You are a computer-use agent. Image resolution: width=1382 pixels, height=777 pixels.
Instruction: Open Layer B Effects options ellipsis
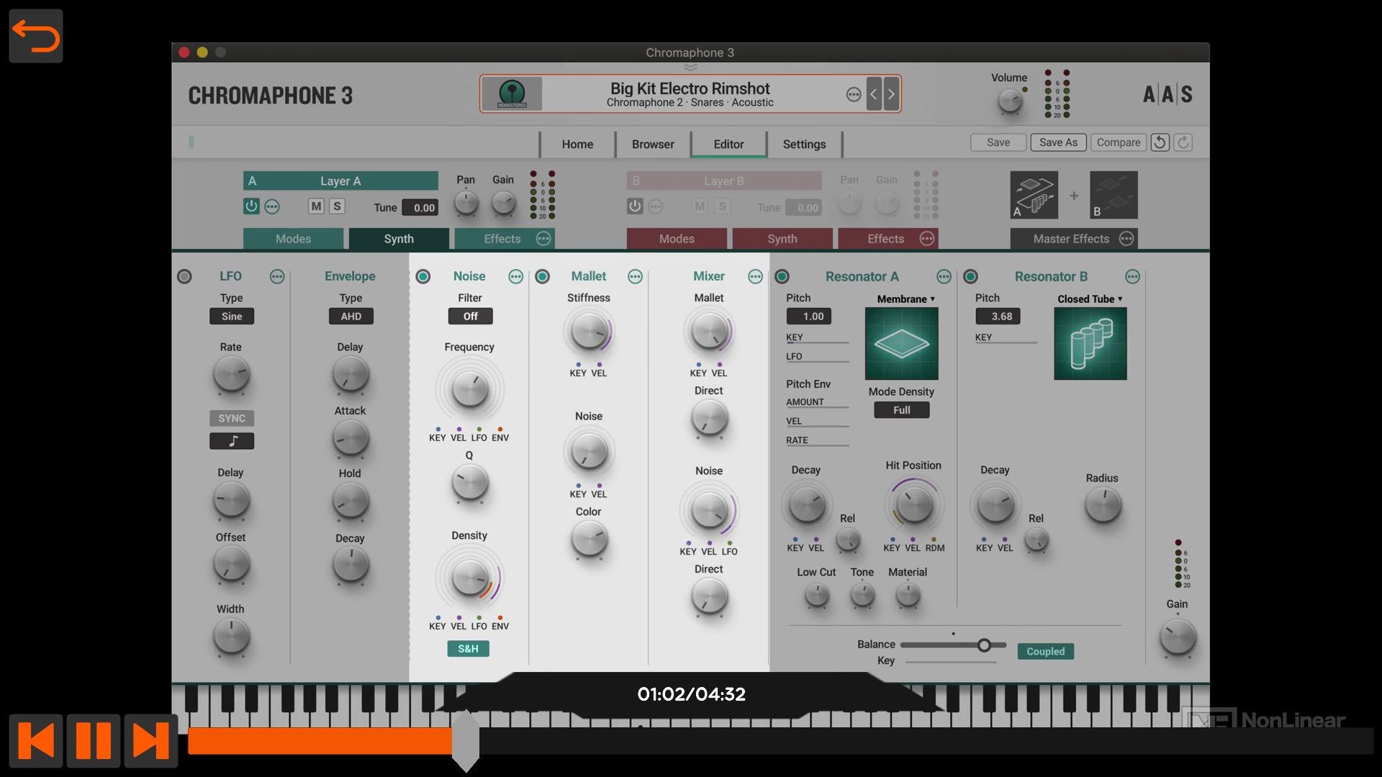927,239
